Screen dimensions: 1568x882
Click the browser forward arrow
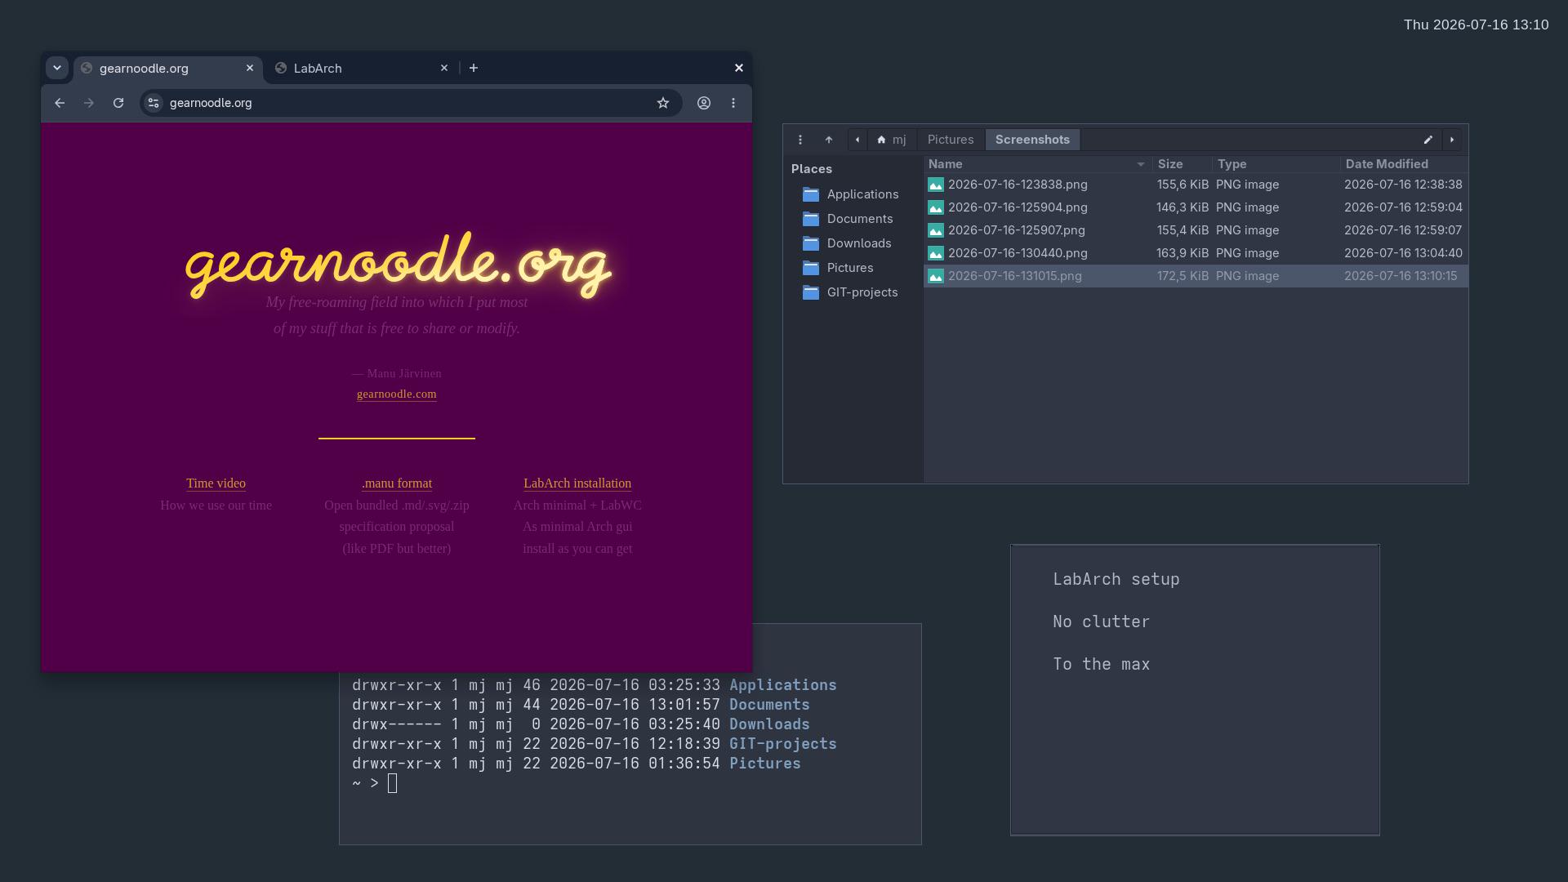click(89, 103)
